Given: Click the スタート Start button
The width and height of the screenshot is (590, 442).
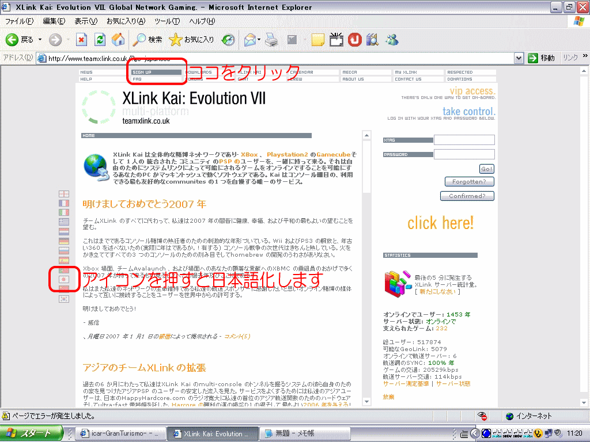Looking at the screenshot, I should click(x=32, y=433).
